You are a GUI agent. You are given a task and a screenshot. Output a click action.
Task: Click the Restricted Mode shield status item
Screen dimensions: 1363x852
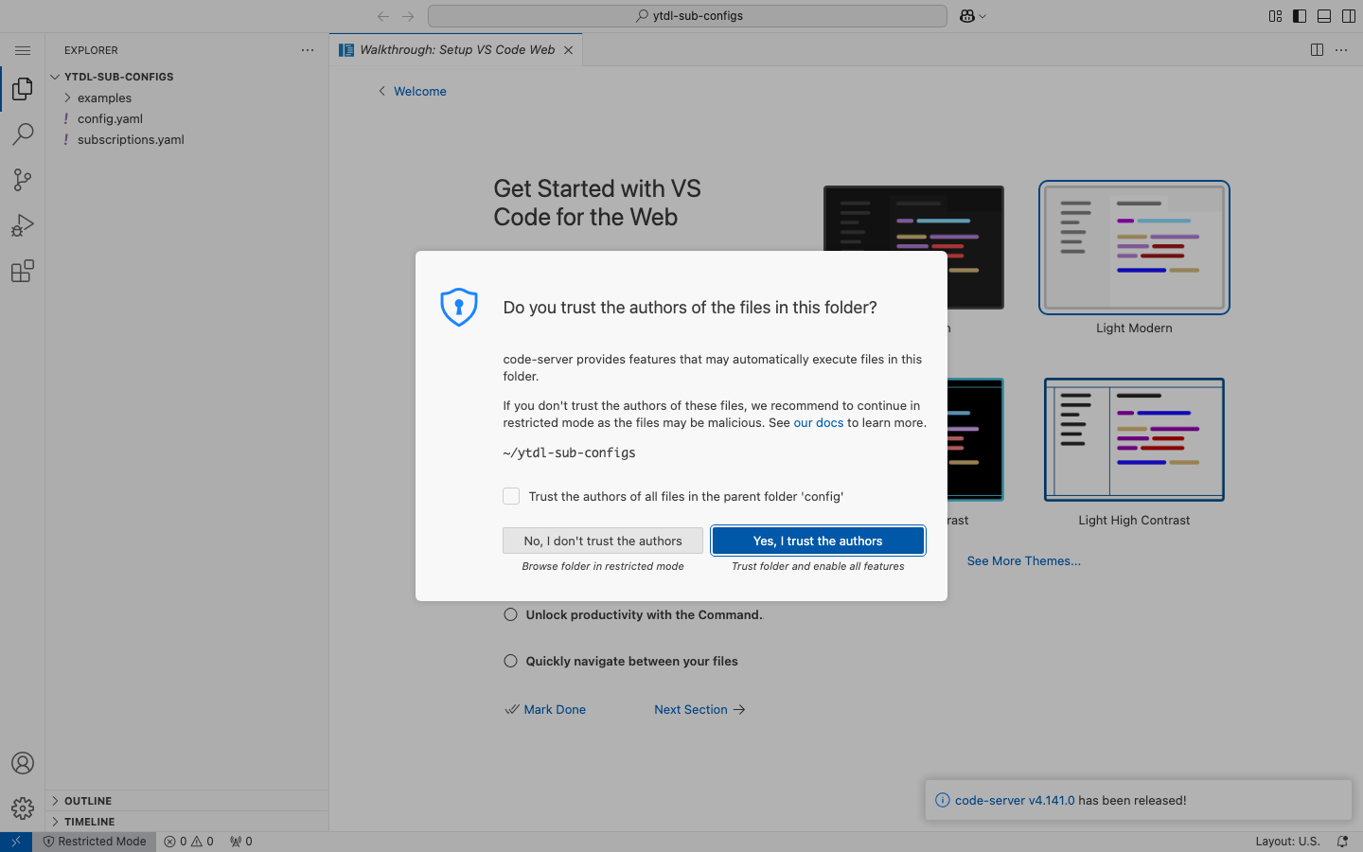pos(95,842)
